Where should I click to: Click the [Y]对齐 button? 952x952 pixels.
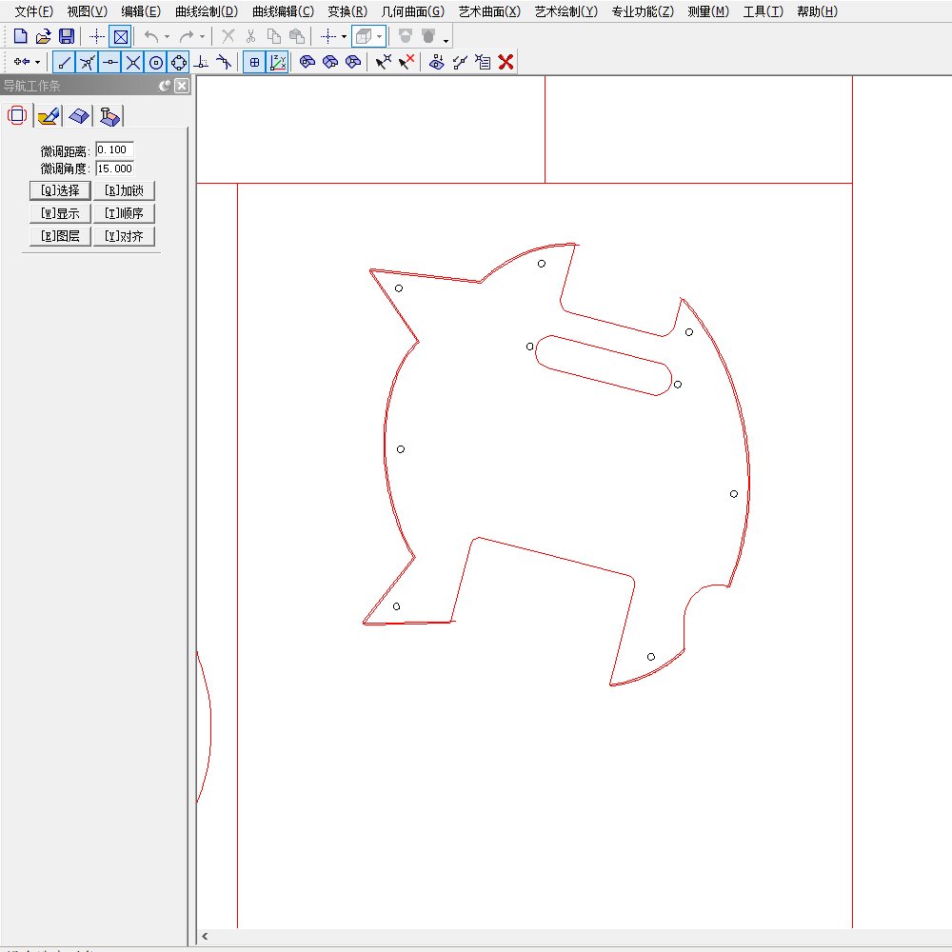124,236
